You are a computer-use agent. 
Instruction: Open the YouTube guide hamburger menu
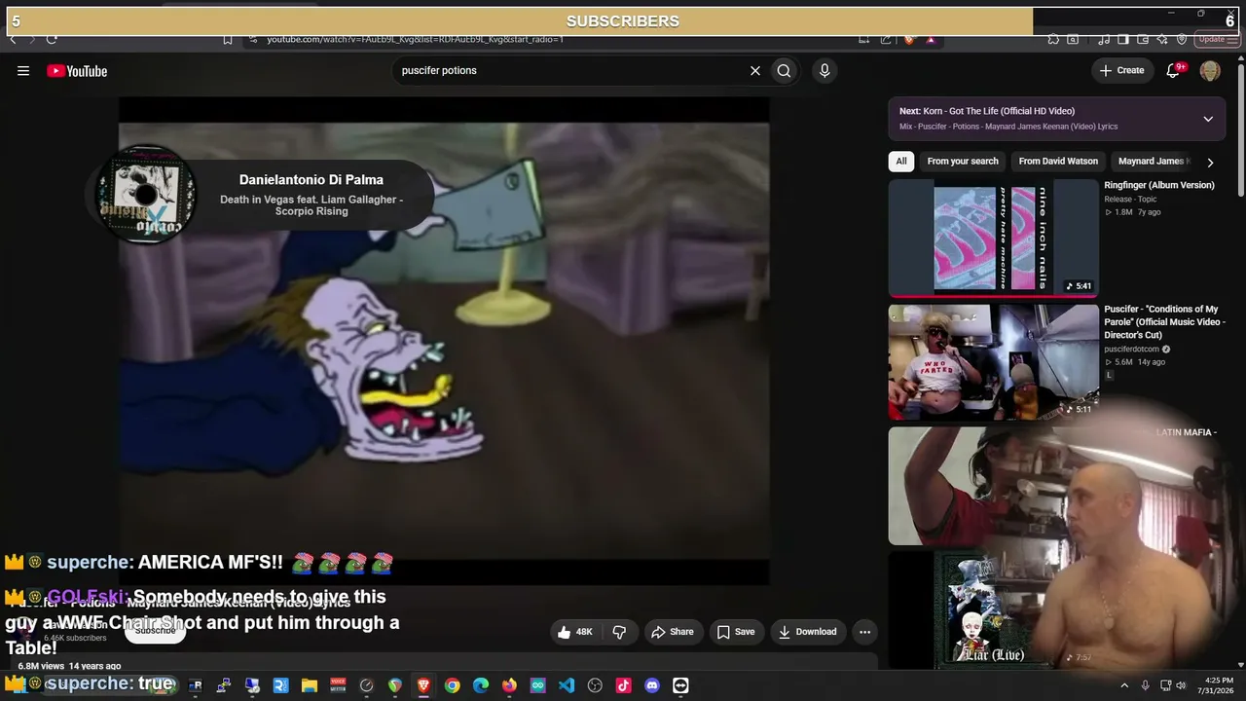(23, 70)
